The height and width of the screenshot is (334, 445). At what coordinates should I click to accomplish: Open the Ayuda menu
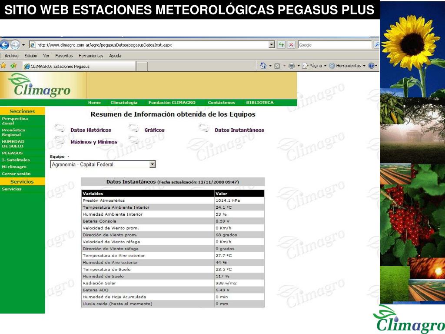click(x=115, y=56)
